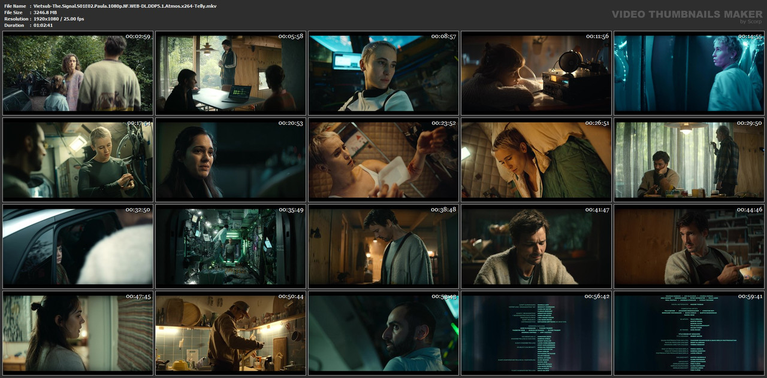Image resolution: width=767 pixels, height=378 pixels.
Task: Select the credits frame at 00:56:42
Action: click(536, 333)
